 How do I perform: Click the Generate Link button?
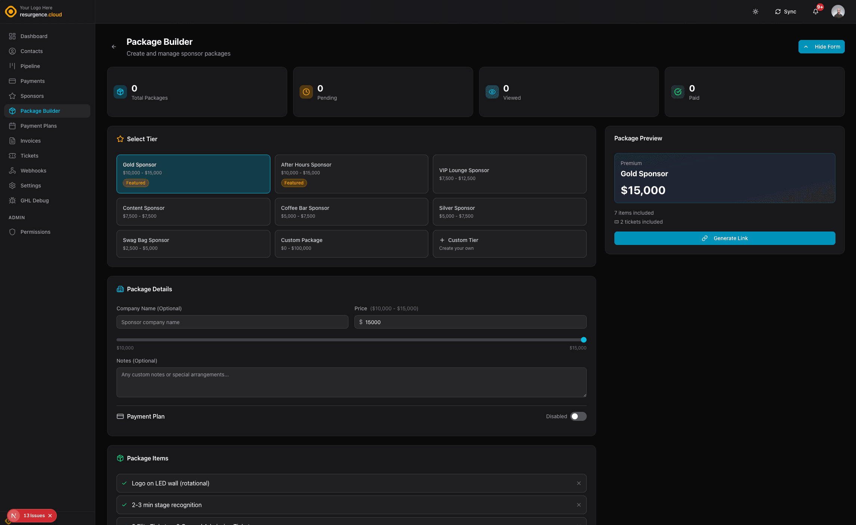point(725,238)
